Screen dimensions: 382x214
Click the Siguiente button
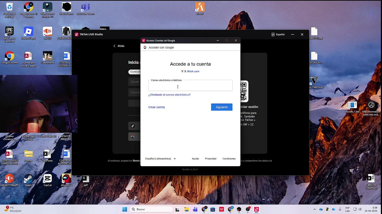(x=221, y=107)
